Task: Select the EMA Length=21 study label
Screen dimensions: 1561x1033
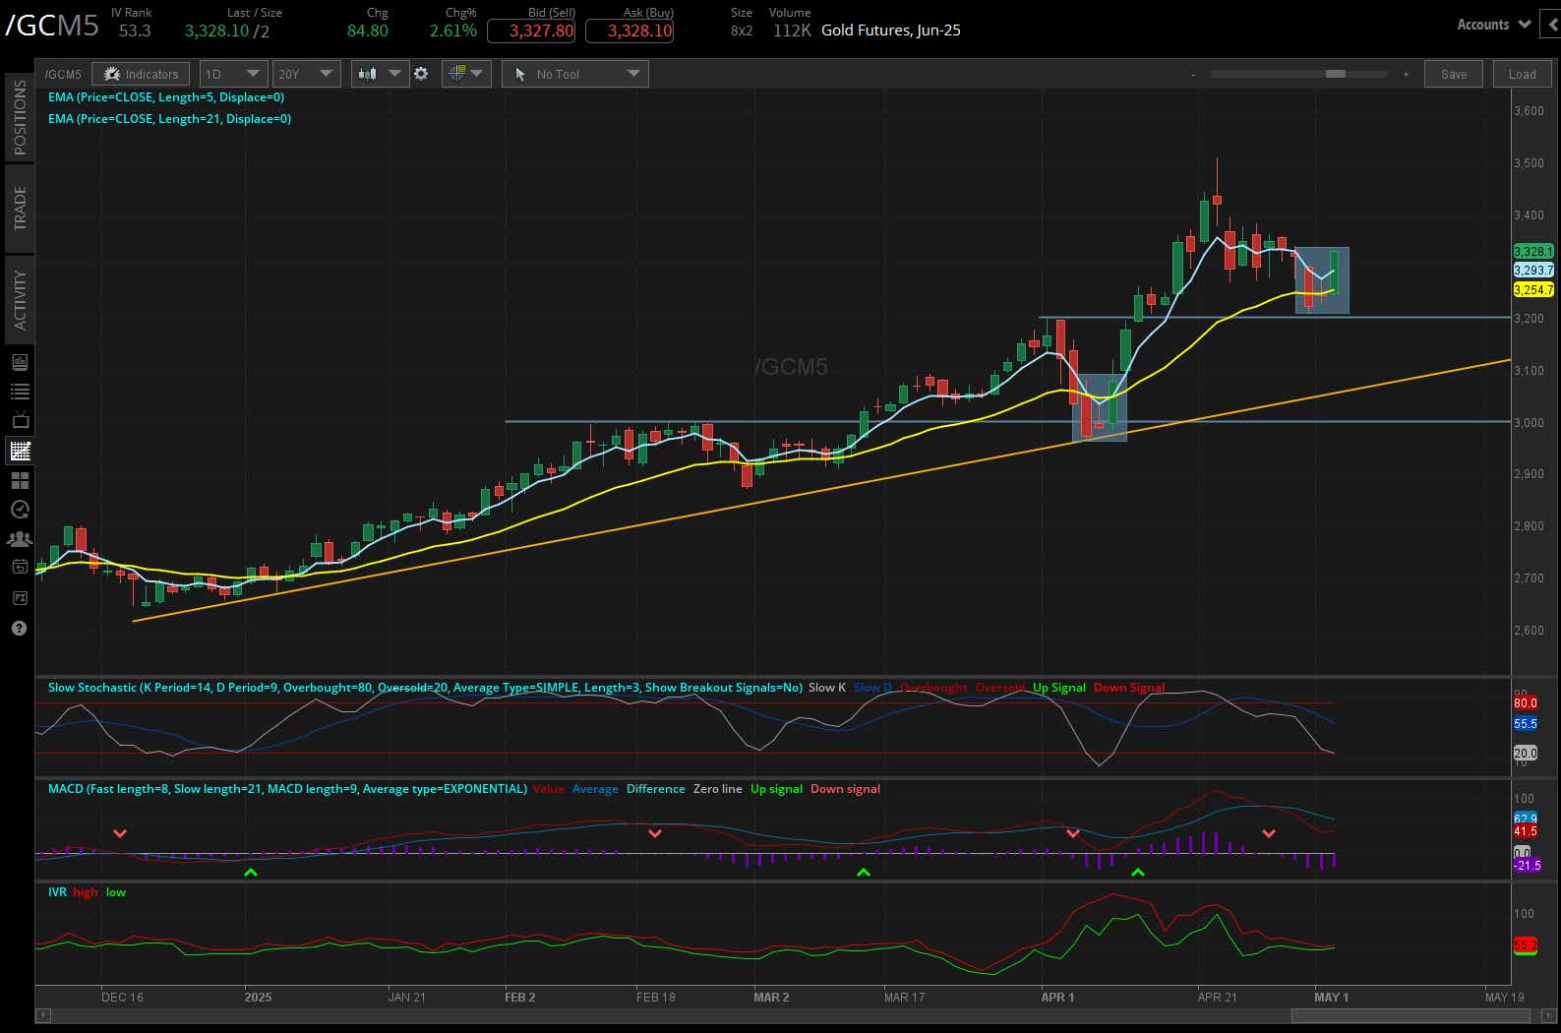Action: point(169,119)
